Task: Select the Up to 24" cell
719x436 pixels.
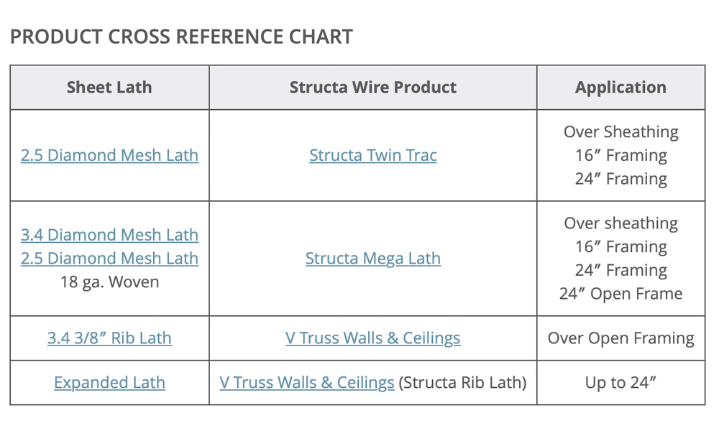Action: coord(620,383)
